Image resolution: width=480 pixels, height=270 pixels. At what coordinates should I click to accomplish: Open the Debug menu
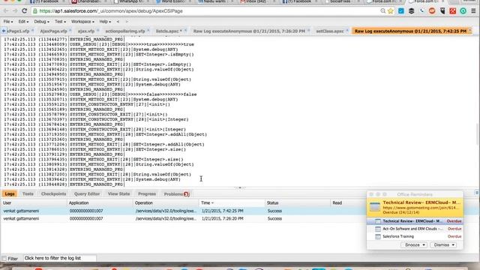coord(41,22)
